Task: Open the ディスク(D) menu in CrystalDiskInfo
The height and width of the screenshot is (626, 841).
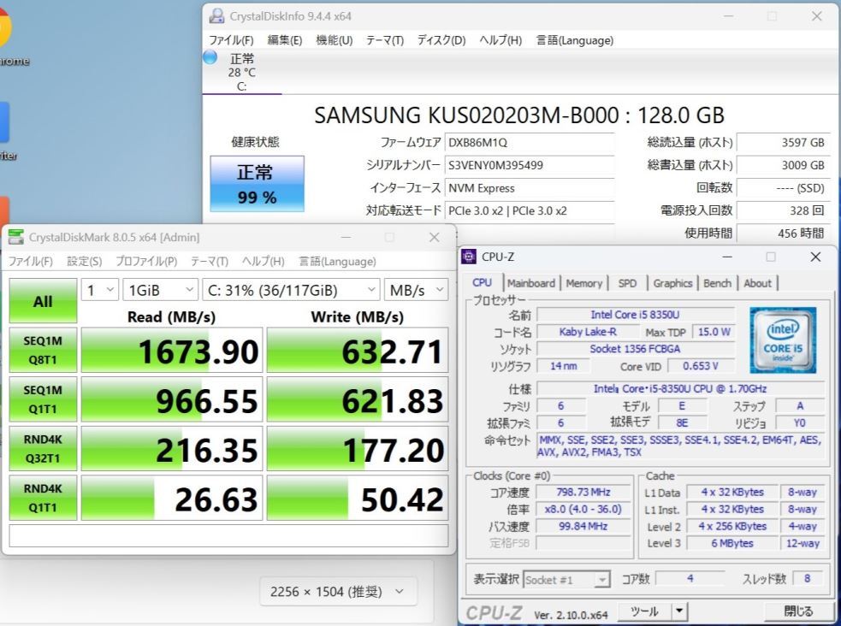Action: [x=441, y=40]
